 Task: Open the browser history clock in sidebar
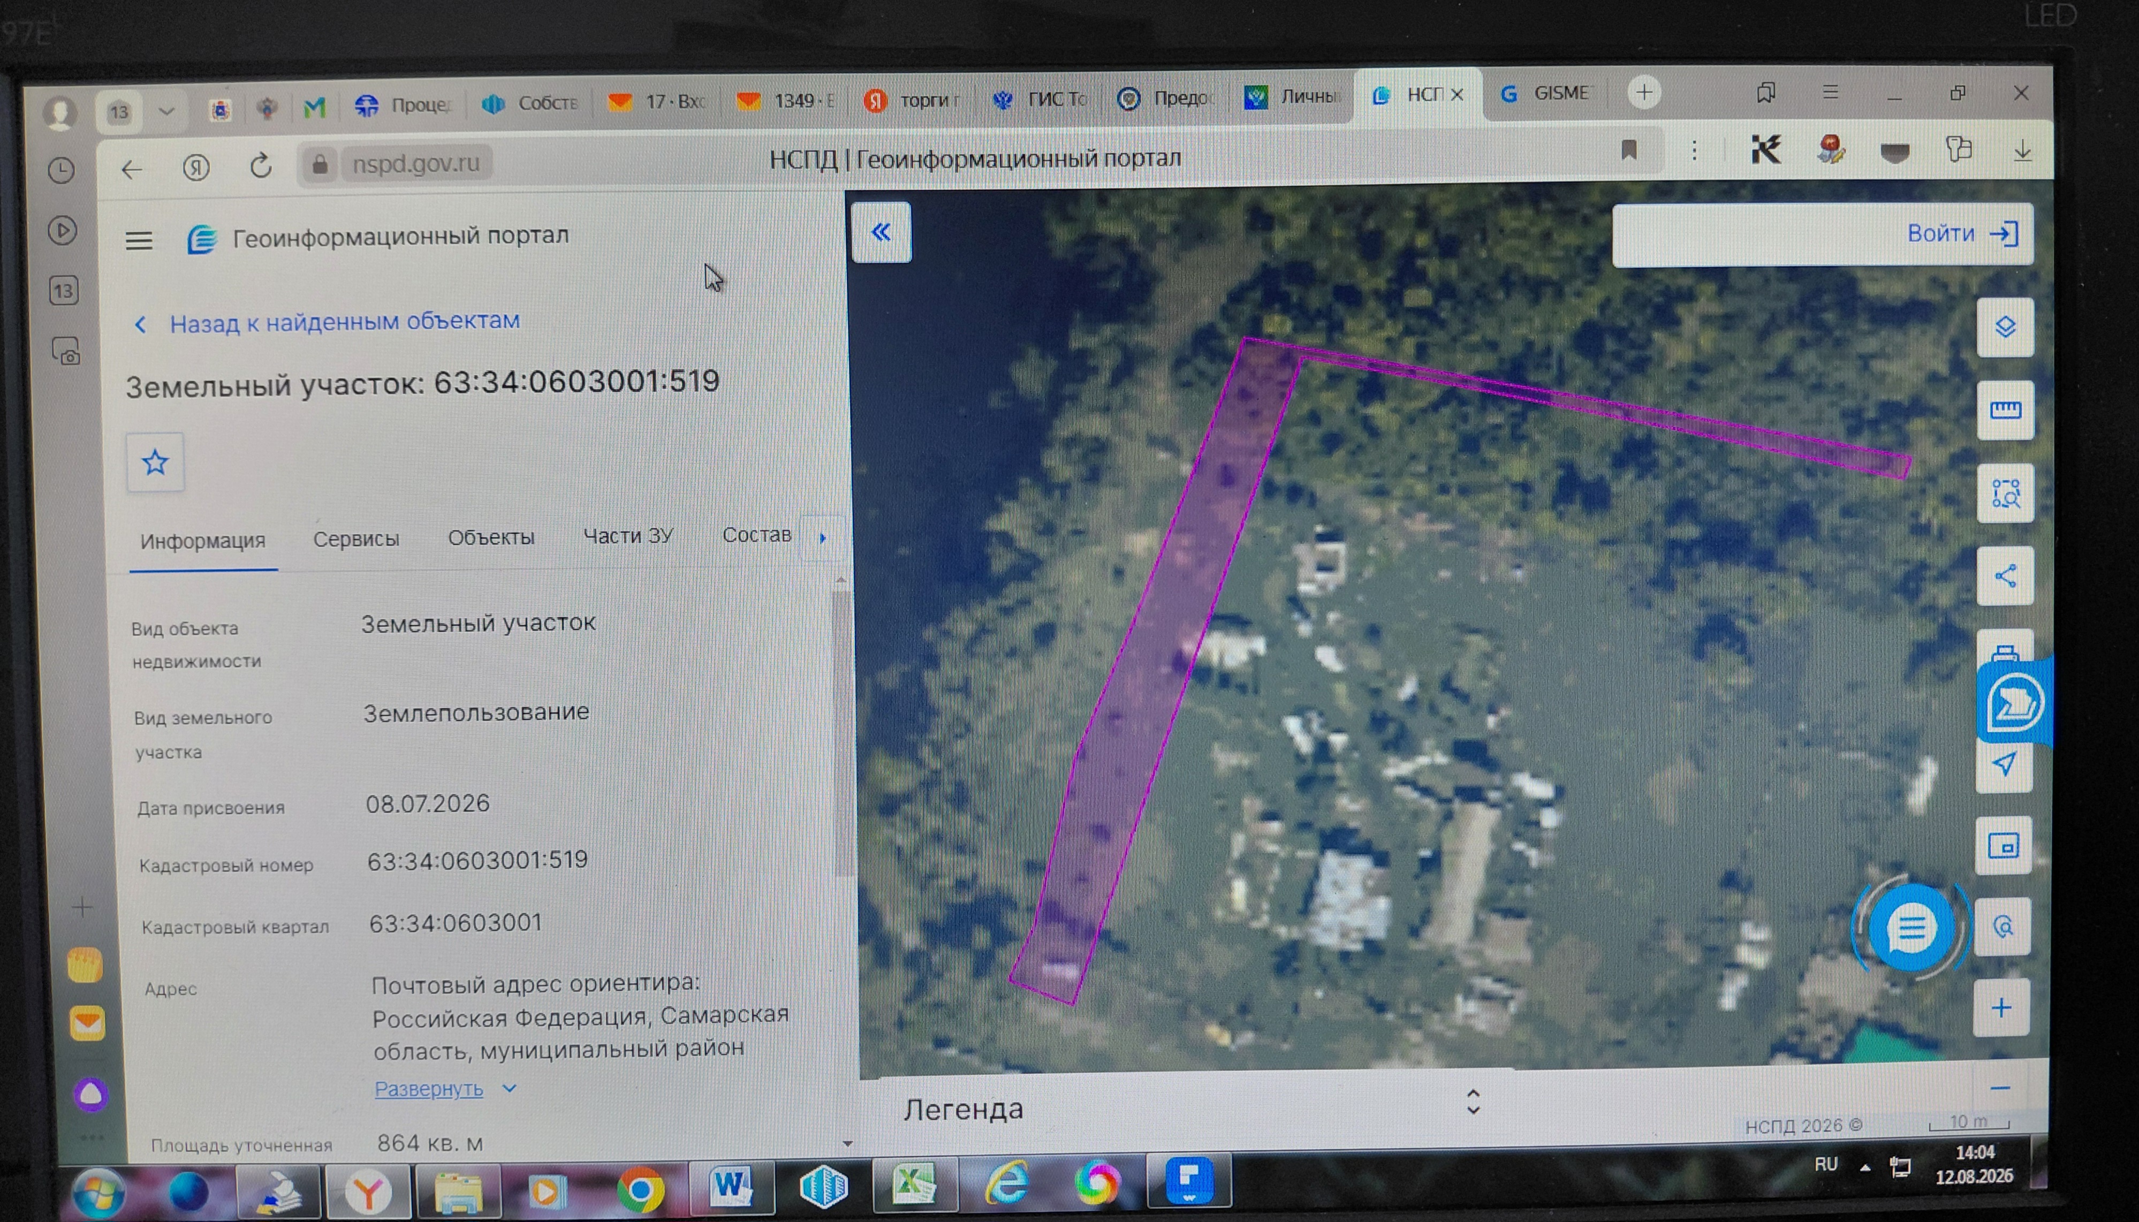point(61,170)
